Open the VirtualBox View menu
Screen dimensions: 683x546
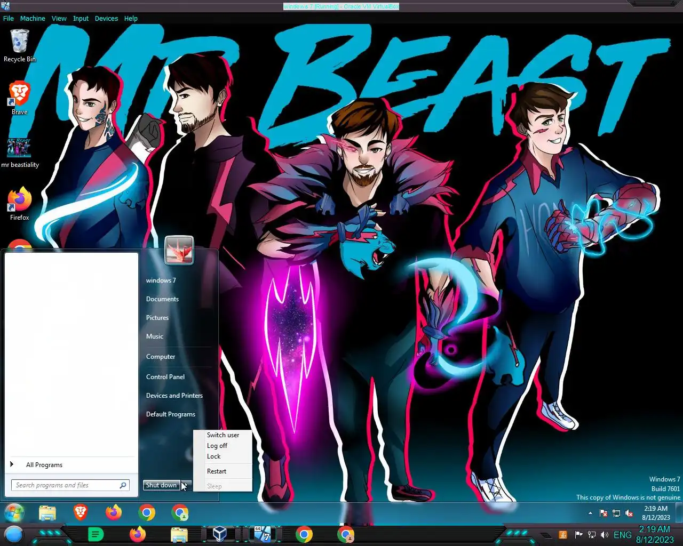tap(59, 18)
